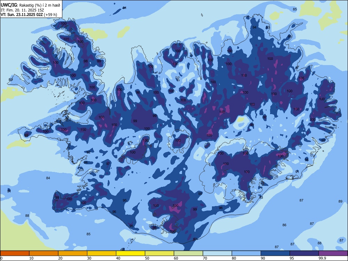Select the medium blue 80–90 legend swatch
Image resolution: width=348 pixels, height=261 pixels.
(x=246, y=253)
